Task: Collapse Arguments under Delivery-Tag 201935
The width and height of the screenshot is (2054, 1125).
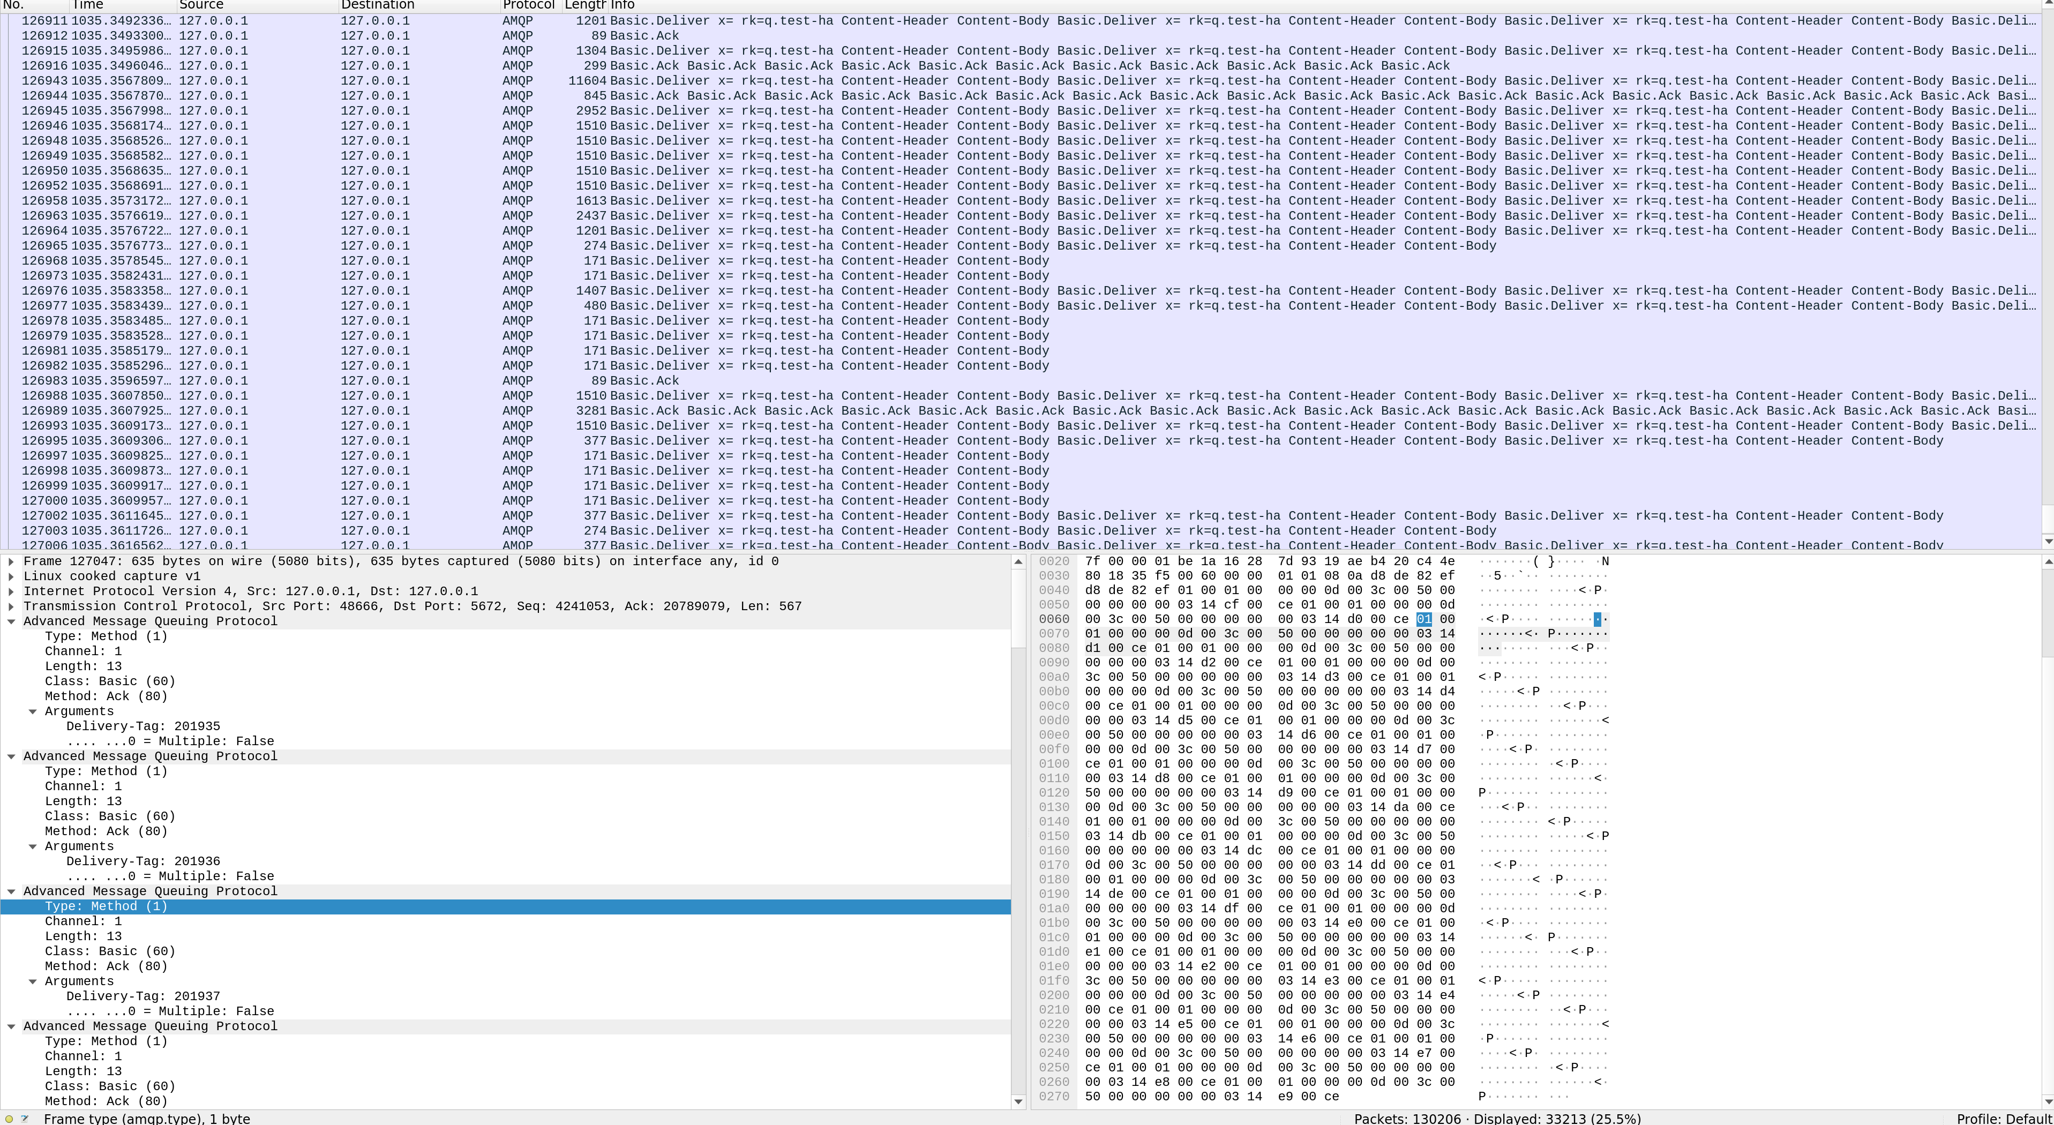Action: click(33, 711)
